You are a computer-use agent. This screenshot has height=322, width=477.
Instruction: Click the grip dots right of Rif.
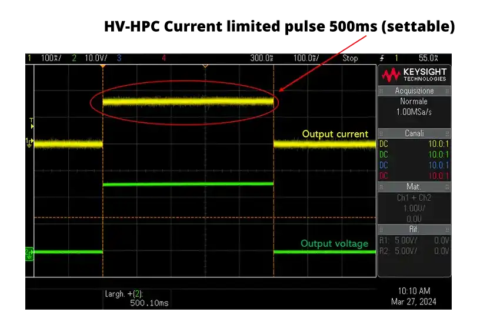click(447, 229)
